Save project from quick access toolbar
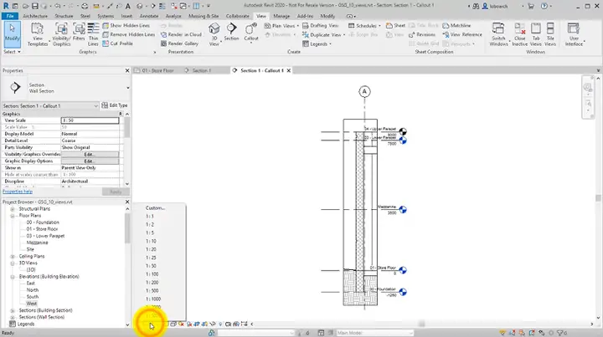 (35, 6)
